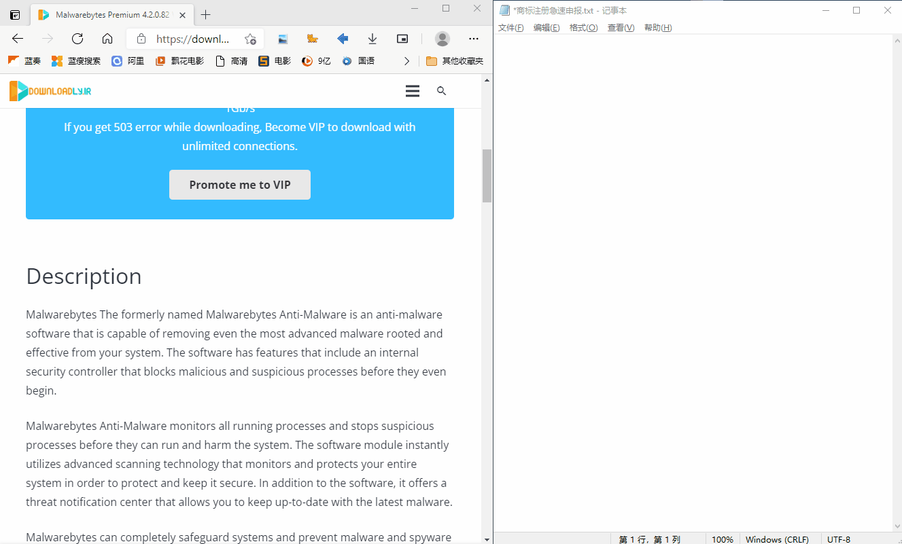Open the 文件(F) menu in Notepad
The width and height of the screenshot is (902, 544).
click(511, 28)
